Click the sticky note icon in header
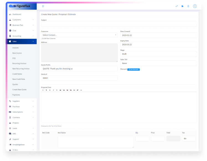 [182, 6]
